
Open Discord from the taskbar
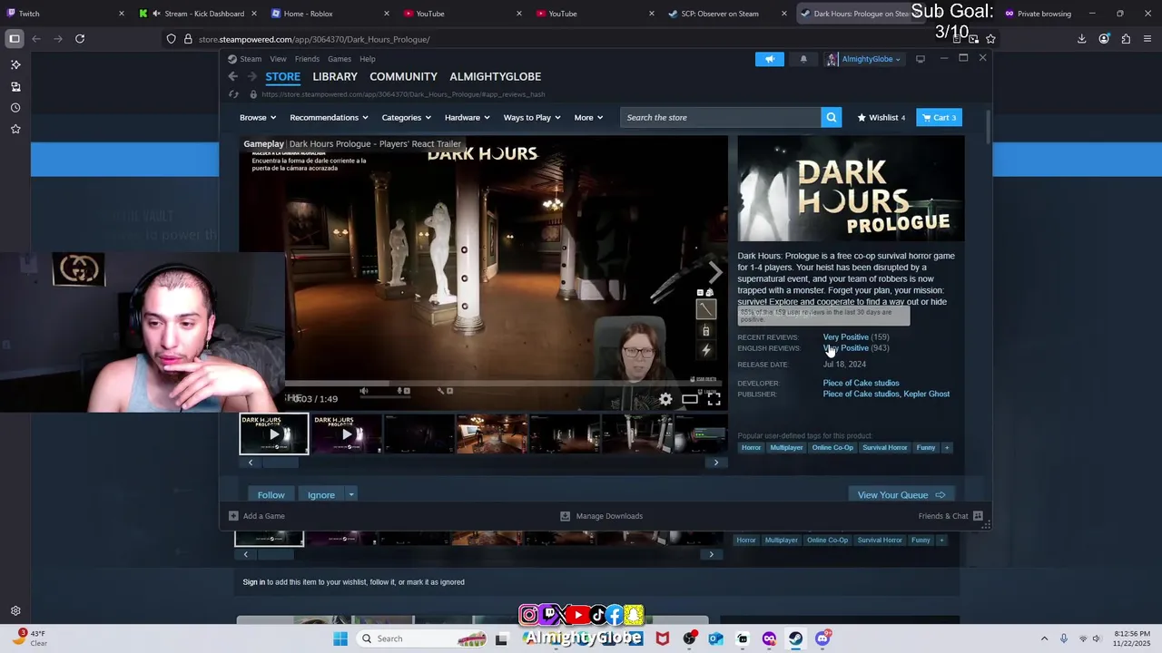[822, 638]
